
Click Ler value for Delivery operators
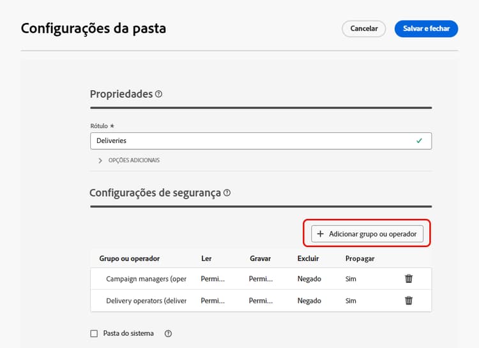point(213,301)
